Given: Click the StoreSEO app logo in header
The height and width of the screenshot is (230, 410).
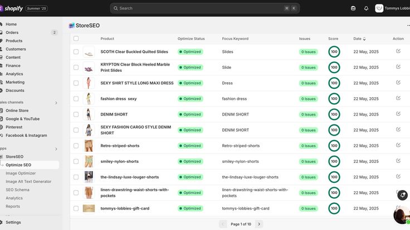Looking at the screenshot, I should (x=71, y=26).
